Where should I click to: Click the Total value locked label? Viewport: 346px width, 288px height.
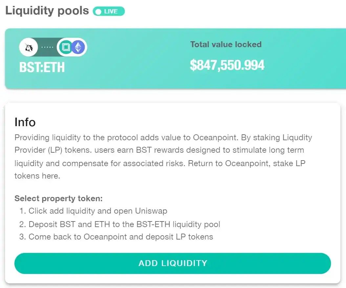click(x=226, y=45)
